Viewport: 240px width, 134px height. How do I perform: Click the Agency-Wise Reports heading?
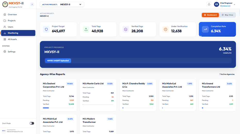click(x=53, y=74)
